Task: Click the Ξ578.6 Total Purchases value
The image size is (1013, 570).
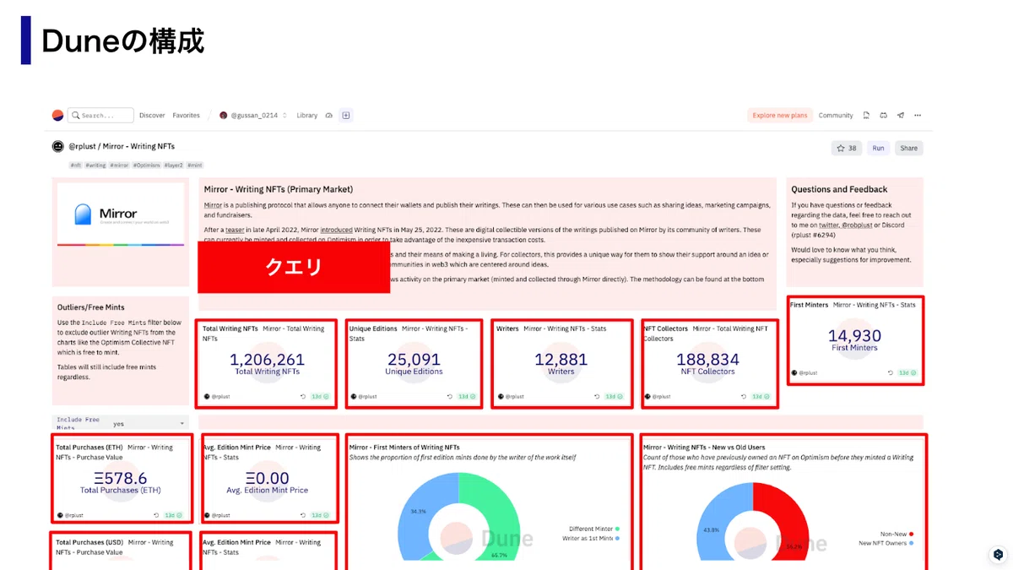Action: coord(120,479)
